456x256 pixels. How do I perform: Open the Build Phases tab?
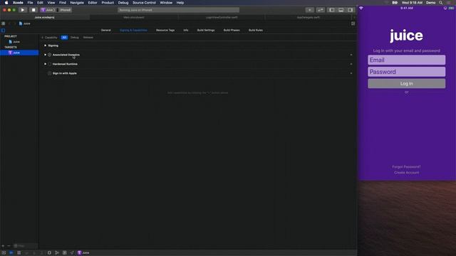point(232,30)
